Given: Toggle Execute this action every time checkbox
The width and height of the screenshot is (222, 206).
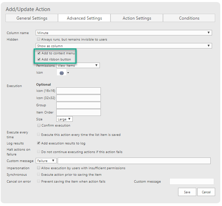Looking at the screenshot, I should point(38,134).
